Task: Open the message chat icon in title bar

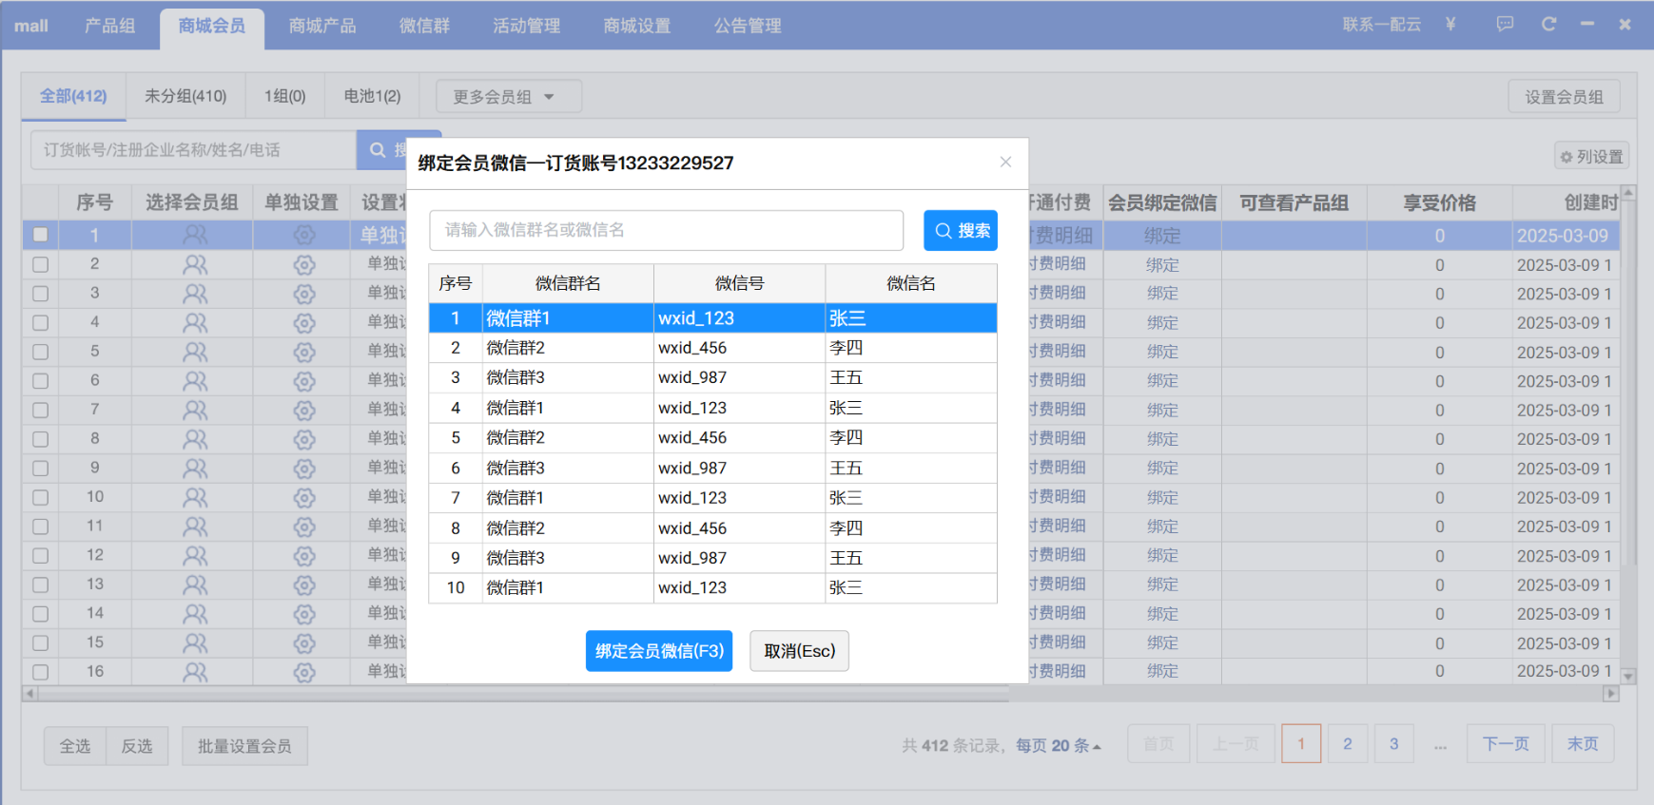Action: coord(1505,25)
